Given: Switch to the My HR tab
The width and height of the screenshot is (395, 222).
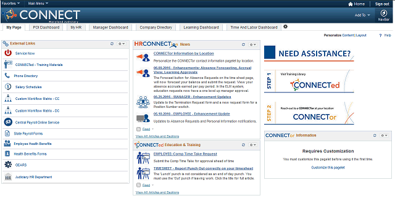Looking at the screenshot, I should pos(76,27).
